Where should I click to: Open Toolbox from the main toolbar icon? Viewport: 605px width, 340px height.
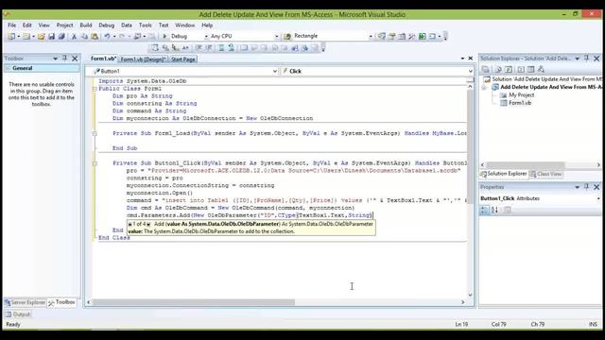point(412,36)
